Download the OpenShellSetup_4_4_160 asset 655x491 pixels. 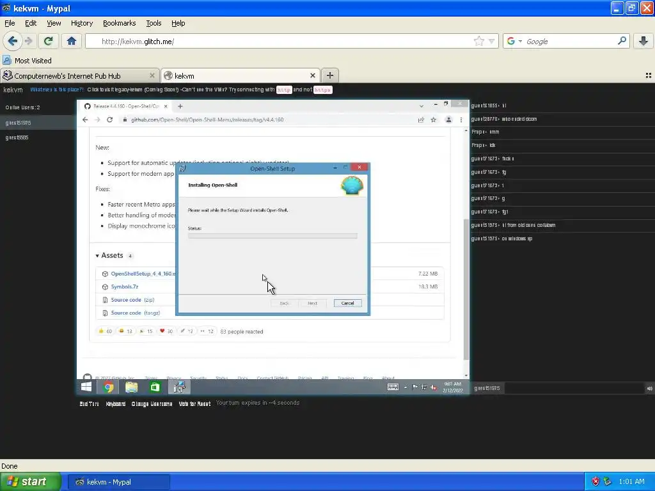click(x=143, y=274)
